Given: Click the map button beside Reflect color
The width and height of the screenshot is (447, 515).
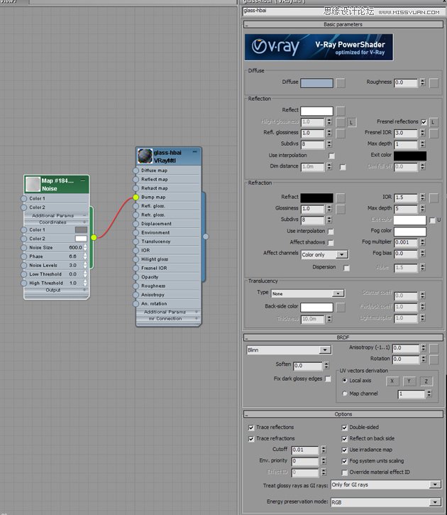Looking at the screenshot, I should [x=341, y=111].
